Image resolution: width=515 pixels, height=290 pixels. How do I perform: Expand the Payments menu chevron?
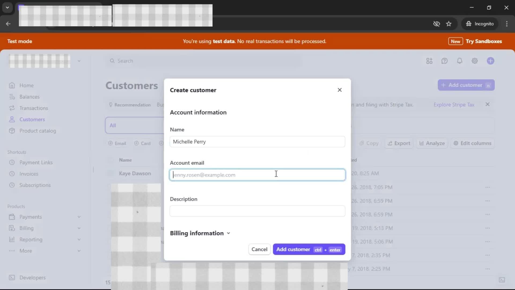[79, 217]
